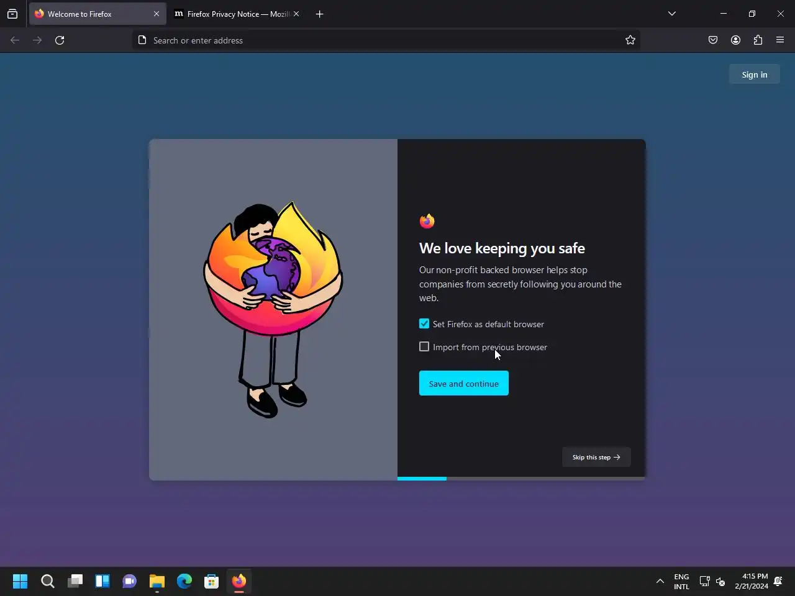Show hidden system tray icons
The height and width of the screenshot is (596, 795).
(660, 581)
